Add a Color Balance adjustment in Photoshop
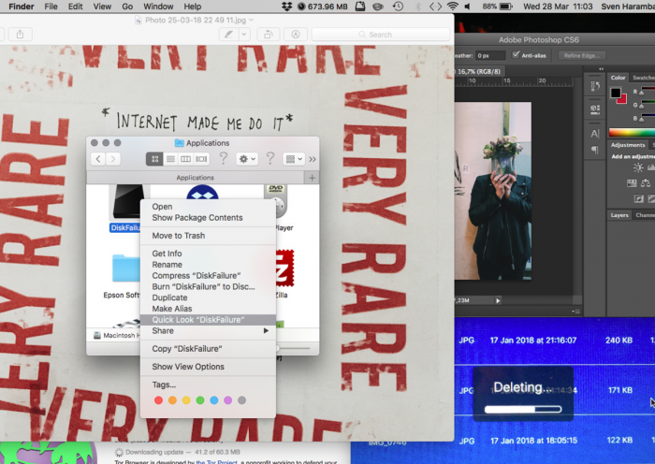655x464 pixels. 646,183
